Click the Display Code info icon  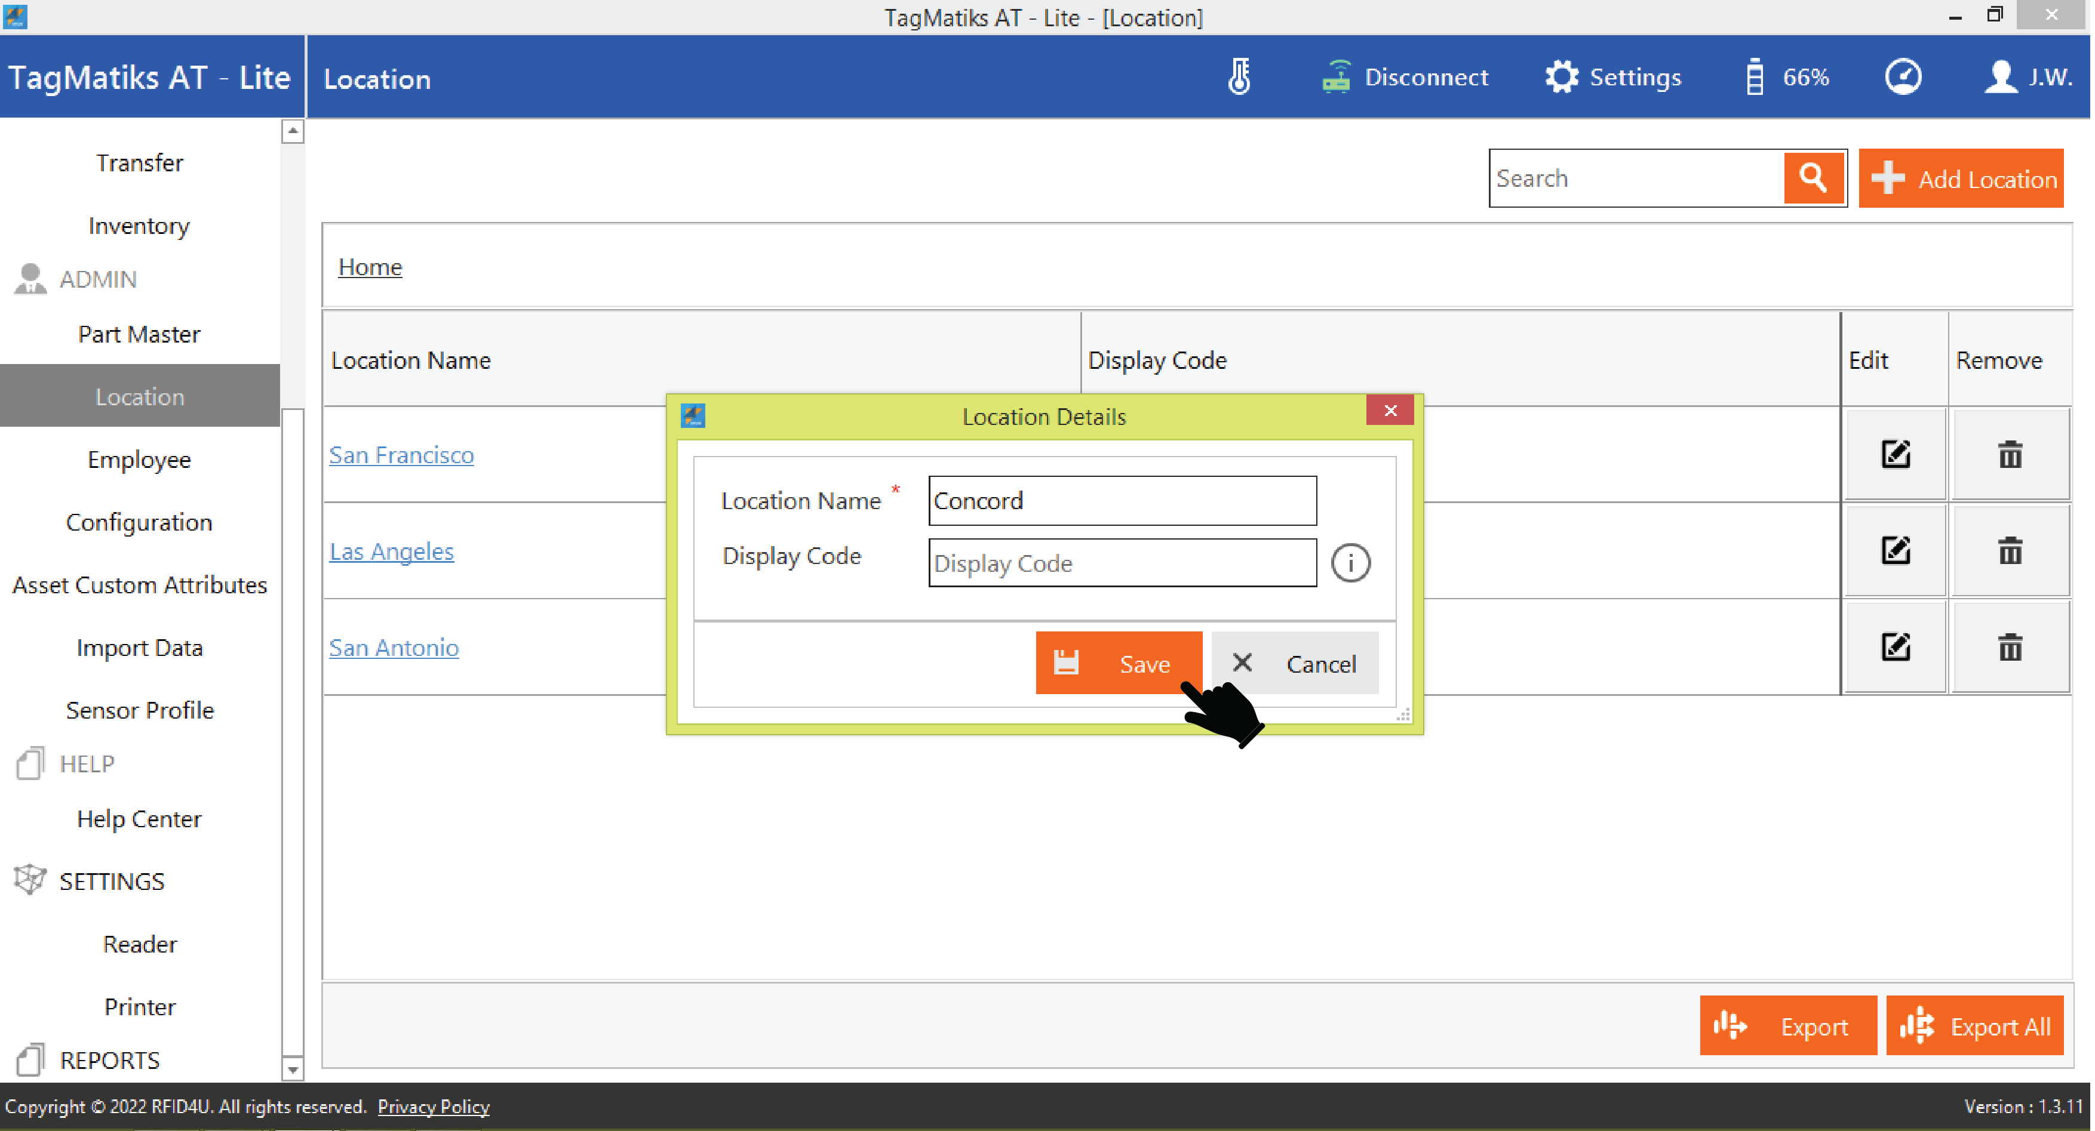click(1350, 562)
